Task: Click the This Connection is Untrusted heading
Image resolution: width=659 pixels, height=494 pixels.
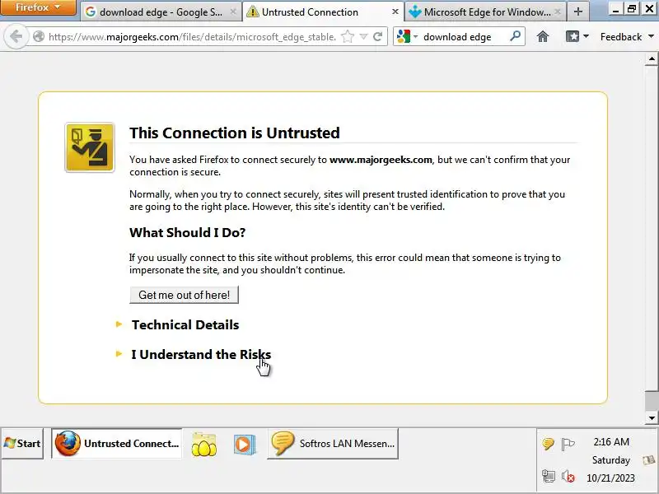Action: 235,133
